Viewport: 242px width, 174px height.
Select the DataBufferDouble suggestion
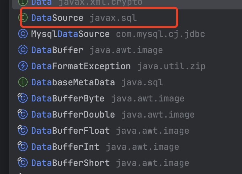tap(73, 115)
